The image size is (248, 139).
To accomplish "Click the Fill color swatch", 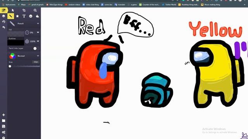I will pos(16,34).
